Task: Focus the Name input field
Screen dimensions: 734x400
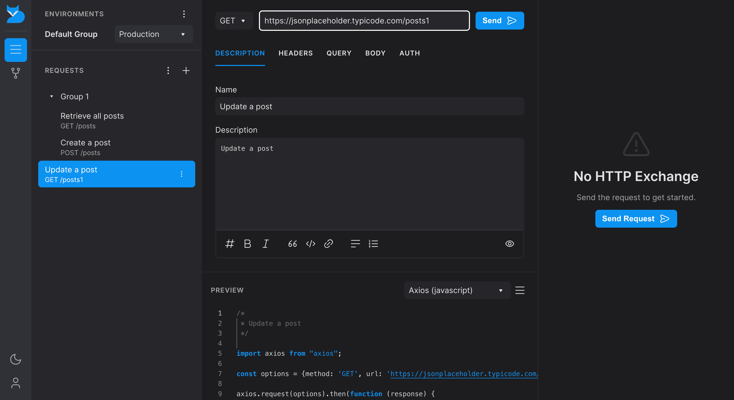Action: tap(370, 106)
